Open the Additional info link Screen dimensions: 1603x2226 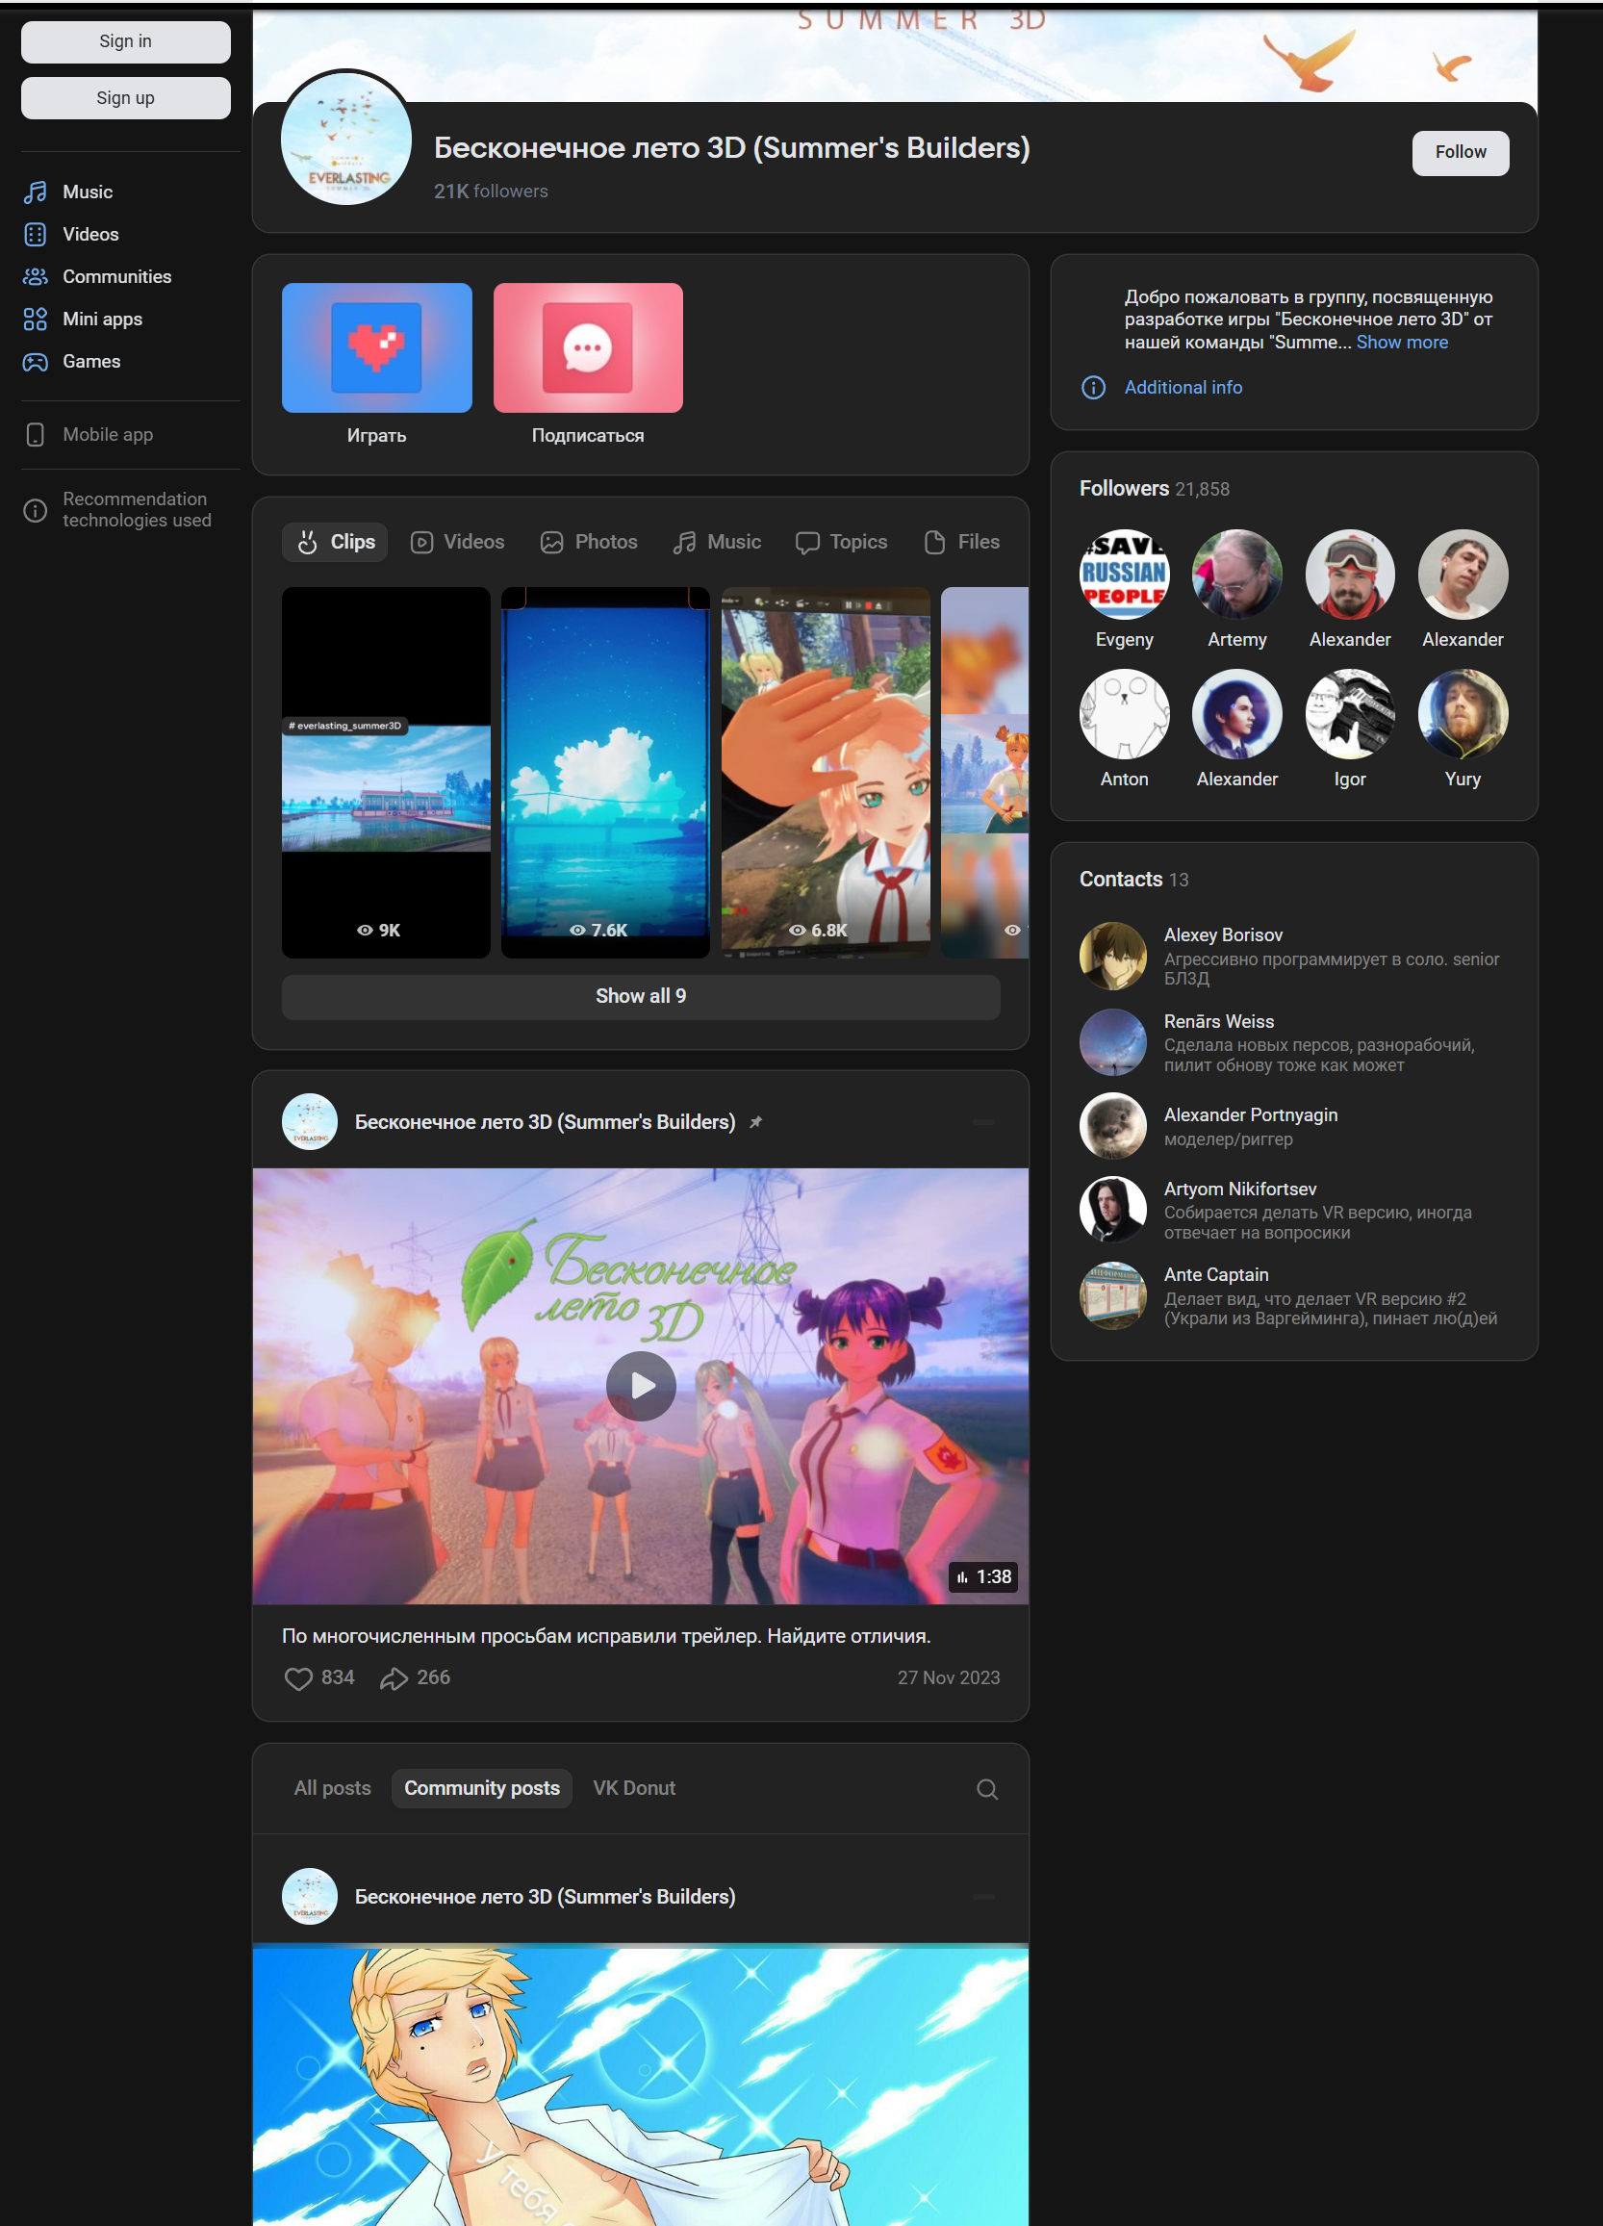pyautogui.click(x=1183, y=388)
